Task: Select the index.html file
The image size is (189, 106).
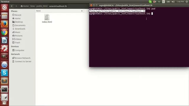Action: [x=47, y=19]
